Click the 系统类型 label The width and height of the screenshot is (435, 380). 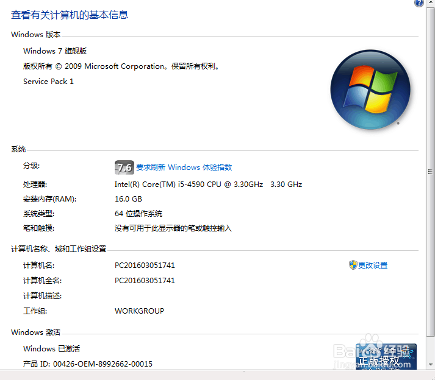(38, 214)
